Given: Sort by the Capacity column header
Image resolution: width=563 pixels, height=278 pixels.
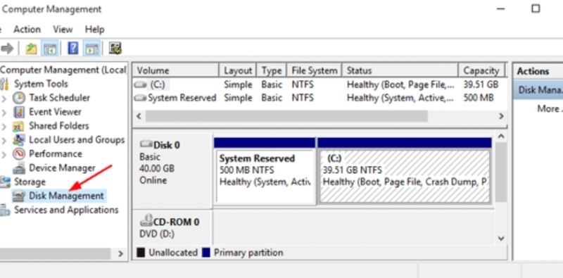Looking at the screenshot, I should [x=481, y=70].
